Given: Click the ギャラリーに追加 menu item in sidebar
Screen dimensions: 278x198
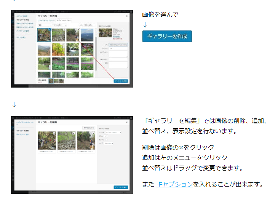Looking at the screenshot, I should point(22,134).
